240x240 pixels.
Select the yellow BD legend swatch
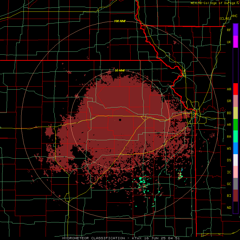pos(235,113)
